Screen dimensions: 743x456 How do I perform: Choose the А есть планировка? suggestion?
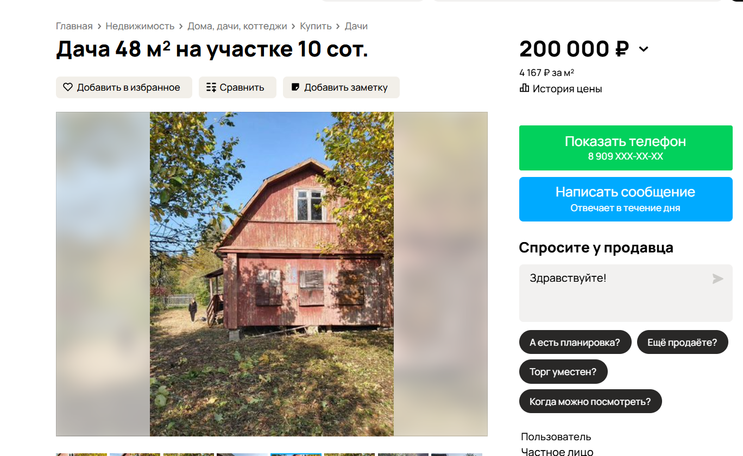(x=575, y=342)
